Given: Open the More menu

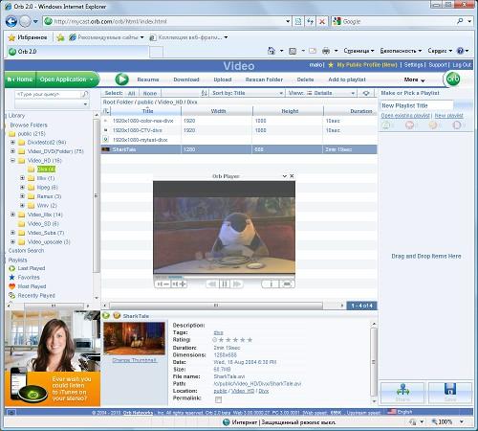Looking at the screenshot, I should click(x=414, y=79).
